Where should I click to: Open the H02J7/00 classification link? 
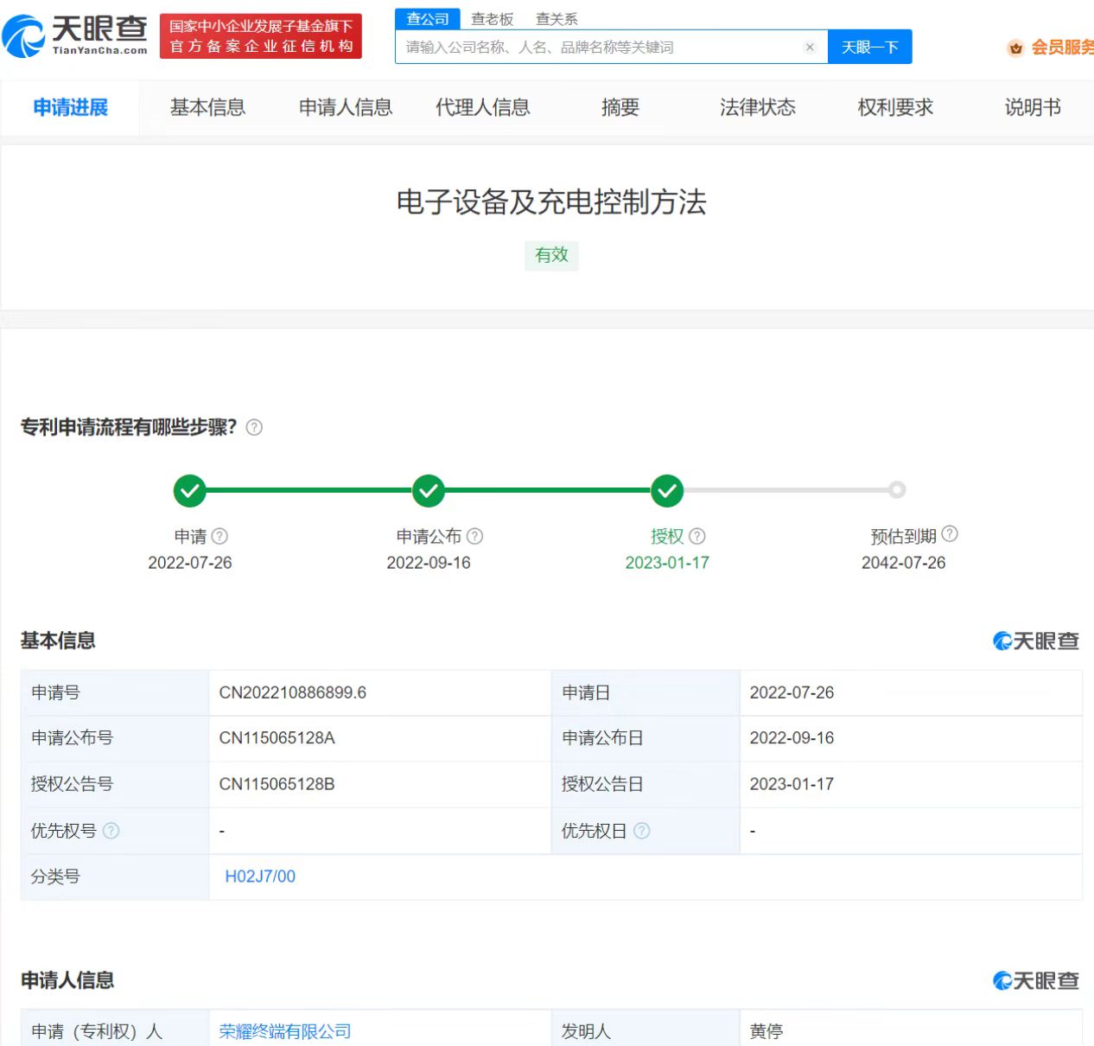click(260, 877)
